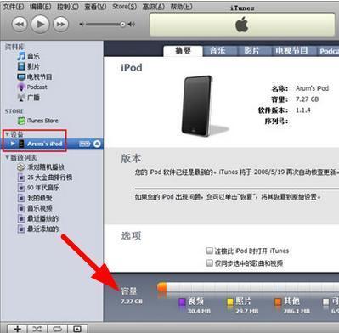Click the high-volume speaker icon
The image size is (339, 333).
(x=131, y=25)
